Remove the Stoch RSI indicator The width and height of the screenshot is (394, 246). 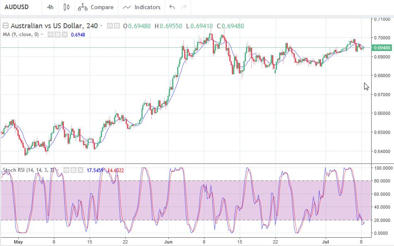click(80, 170)
